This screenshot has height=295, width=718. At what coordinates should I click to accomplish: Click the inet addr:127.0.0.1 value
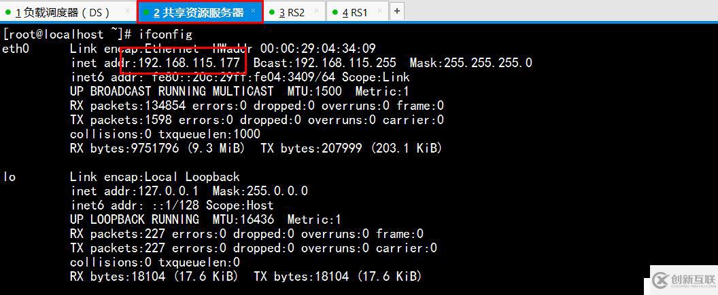[x=135, y=191]
